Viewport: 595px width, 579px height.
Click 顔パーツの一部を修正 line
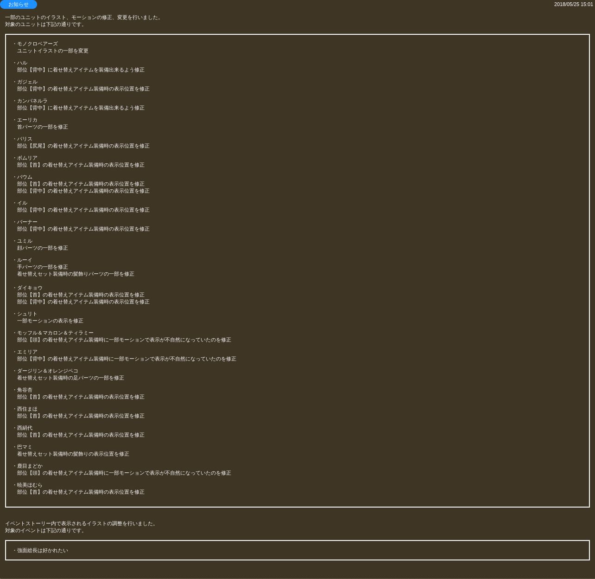pos(43,248)
